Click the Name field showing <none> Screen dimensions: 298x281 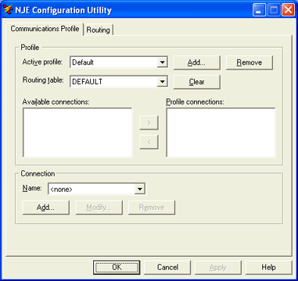click(x=97, y=189)
